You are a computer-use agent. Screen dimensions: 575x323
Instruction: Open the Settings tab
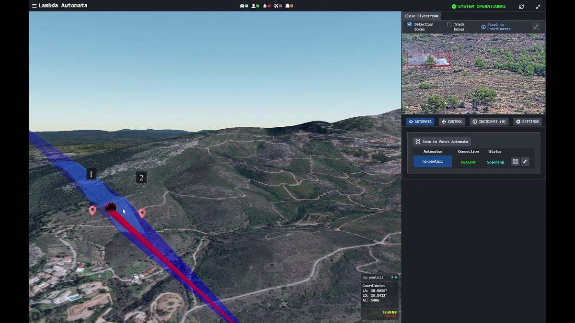[527, 122]
